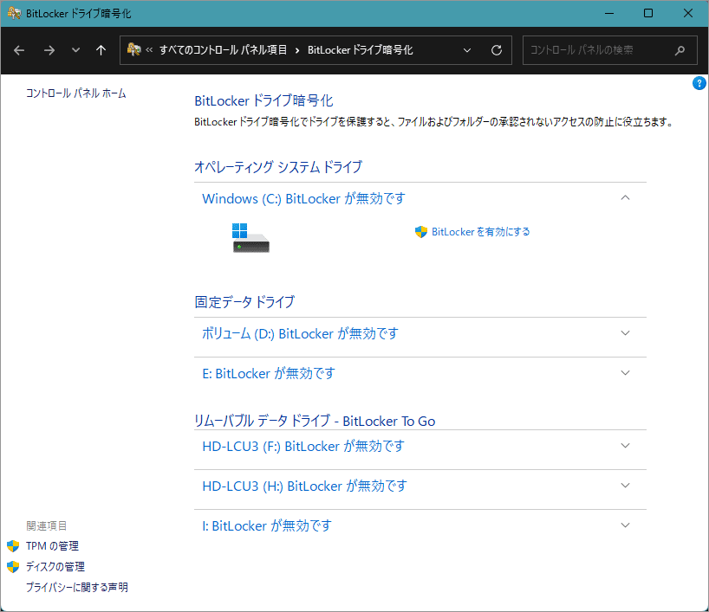Click the forward navigation arrow
709x612 pixels.
coord(49,50)
